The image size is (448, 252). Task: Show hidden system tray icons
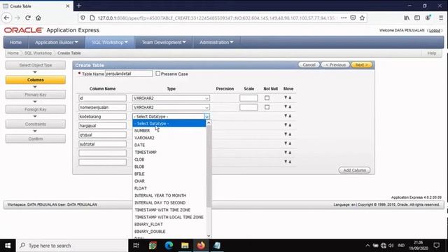click(x=367, y=246)
